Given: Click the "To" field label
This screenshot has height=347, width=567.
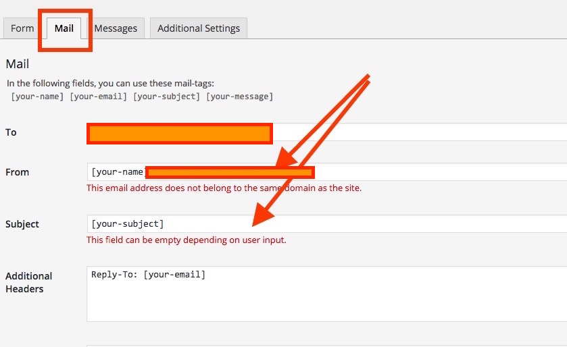Looking at the screenshot, I should pyautogui.click(x=11, y=132).
